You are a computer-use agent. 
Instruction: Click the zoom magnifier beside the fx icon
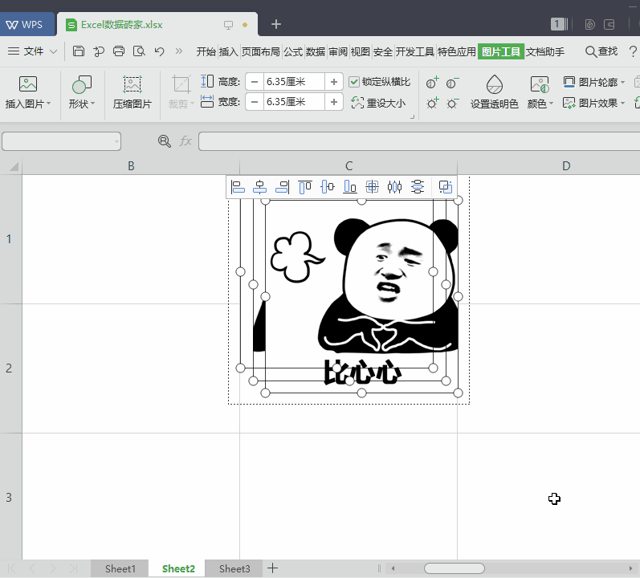165,141
